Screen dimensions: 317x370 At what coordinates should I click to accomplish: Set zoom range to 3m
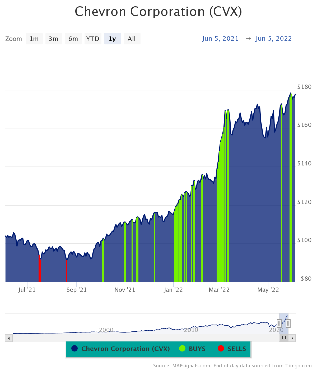tap(54, 39)
